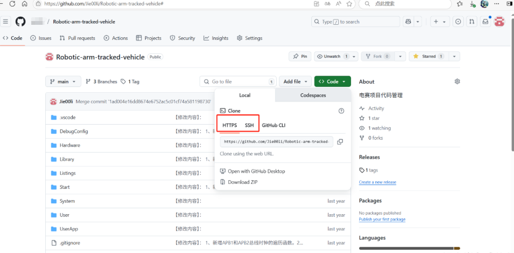
Task: Click the Unwatch button
Action: [332, 56]
